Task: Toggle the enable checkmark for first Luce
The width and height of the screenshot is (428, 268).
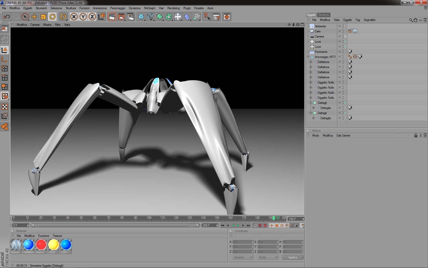Action: (x=345, y=41)
